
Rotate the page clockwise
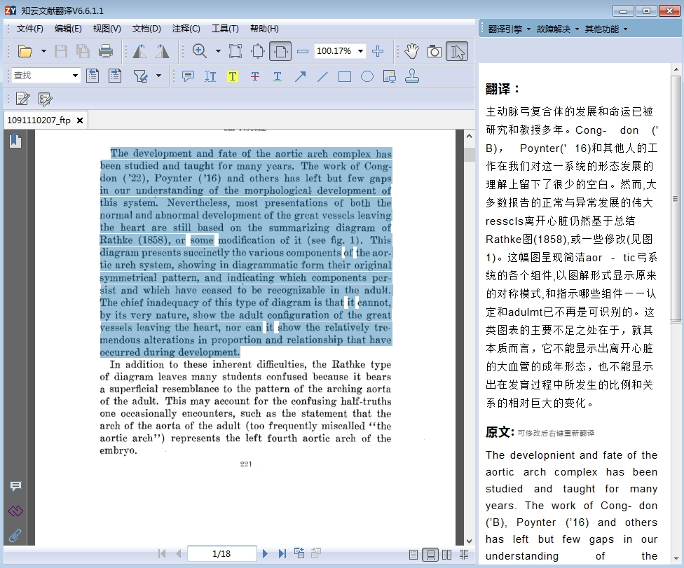click(163, 51)
